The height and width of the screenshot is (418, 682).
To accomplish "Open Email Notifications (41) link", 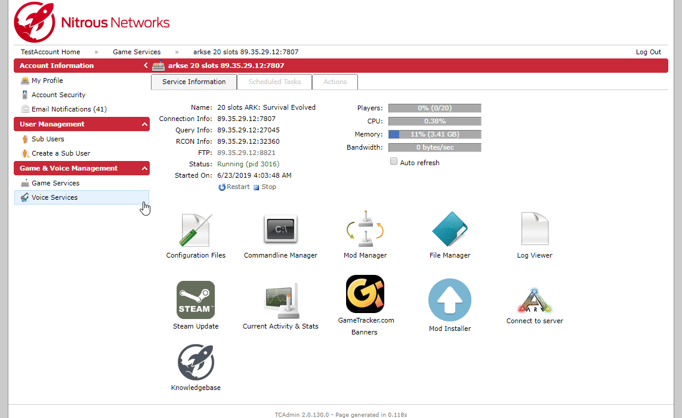I will [x=69, y=109].
